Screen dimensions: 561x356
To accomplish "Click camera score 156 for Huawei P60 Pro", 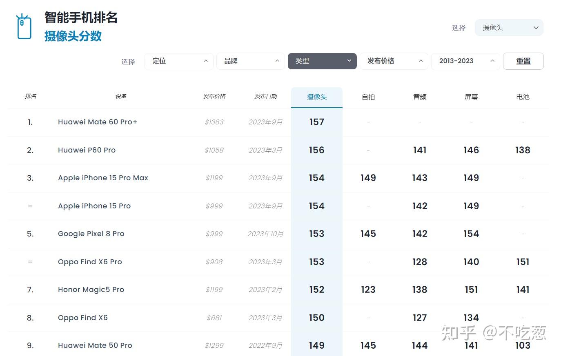I will coord(317,150).
